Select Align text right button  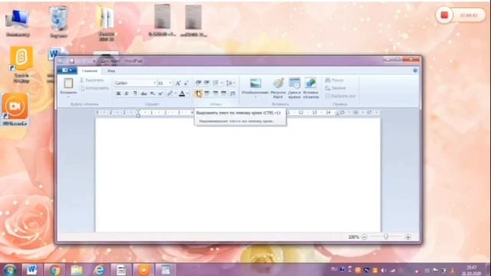click(x=216, y=94)
